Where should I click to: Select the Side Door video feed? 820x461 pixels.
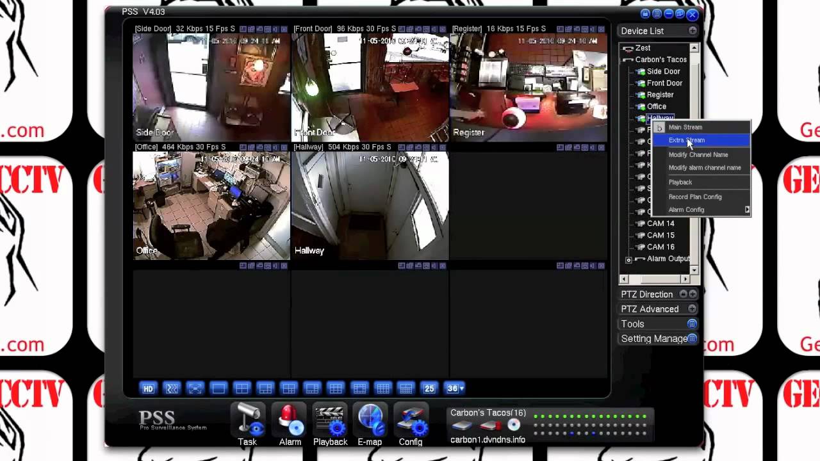(211, 87)
